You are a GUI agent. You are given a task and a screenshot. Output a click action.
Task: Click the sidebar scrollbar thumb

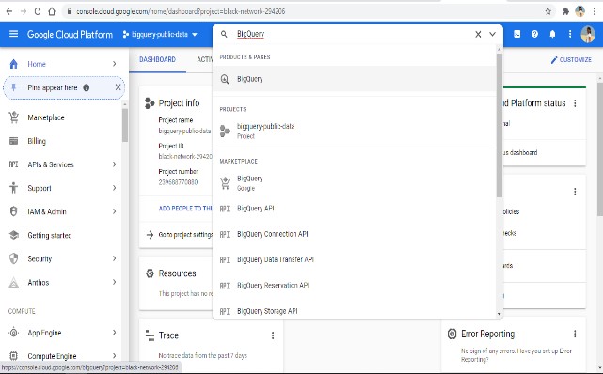click(125, 125)
